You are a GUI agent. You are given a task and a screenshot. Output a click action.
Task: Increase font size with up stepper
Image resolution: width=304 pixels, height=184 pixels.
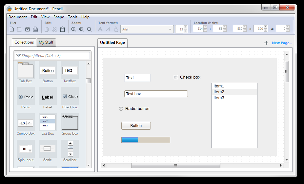(x=185, y=28)
